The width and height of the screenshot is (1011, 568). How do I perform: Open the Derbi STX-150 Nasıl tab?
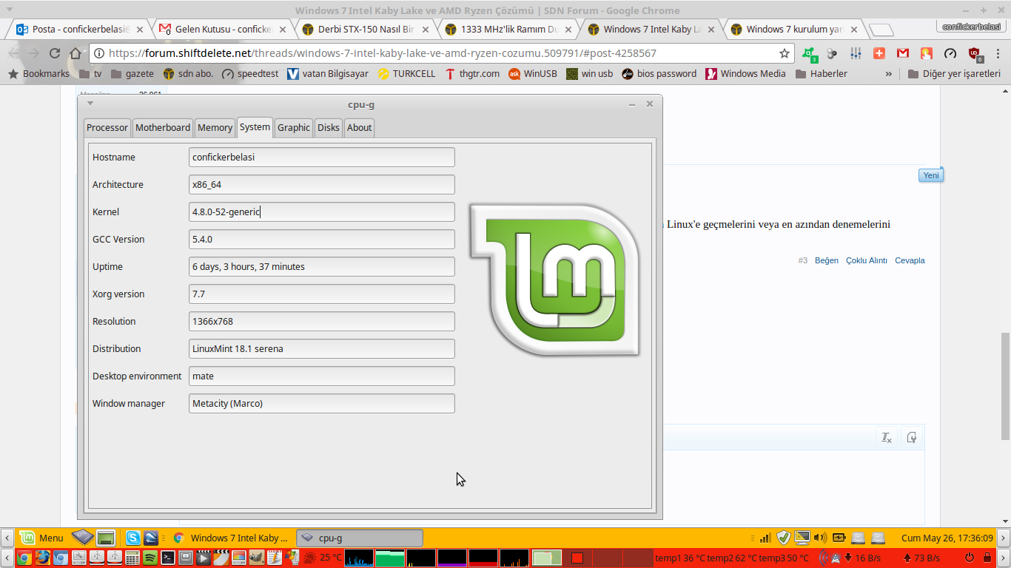366,30
